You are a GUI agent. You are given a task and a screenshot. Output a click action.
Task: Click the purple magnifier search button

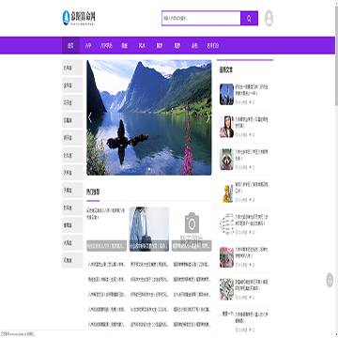pyautogui.click(x=249, y=19)
